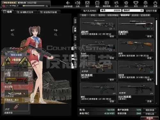
Task: Click the game coin recharge button
Action: tap(151, 11)
